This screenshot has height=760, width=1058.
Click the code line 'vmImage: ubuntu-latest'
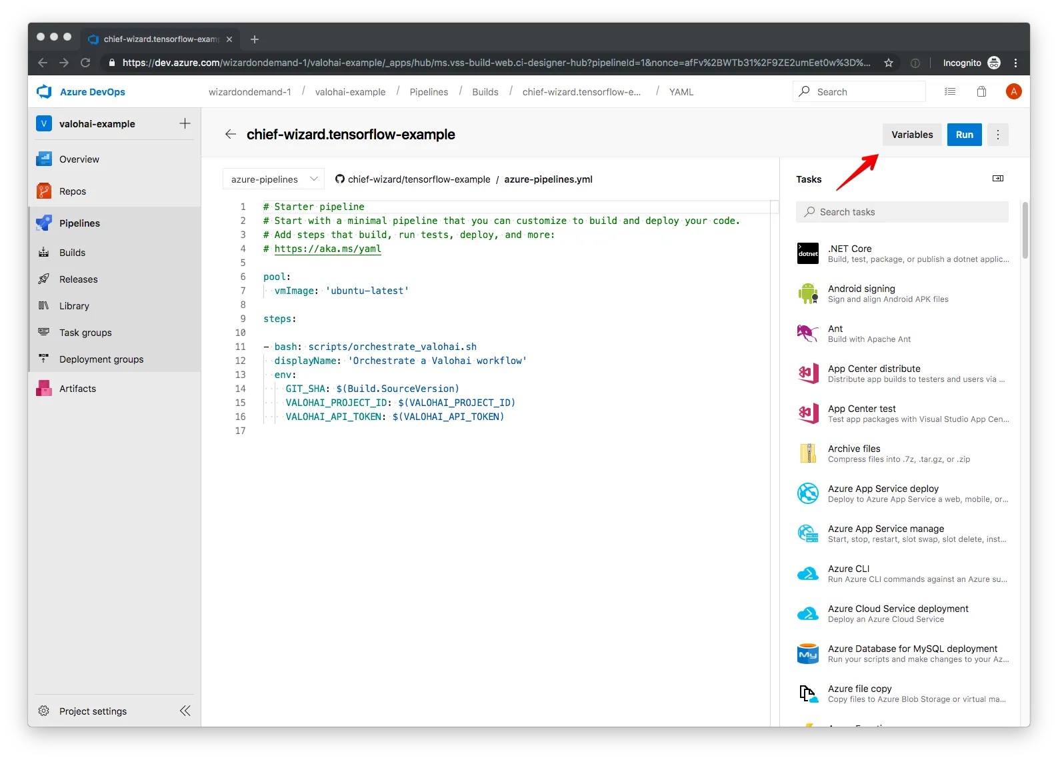341,291
